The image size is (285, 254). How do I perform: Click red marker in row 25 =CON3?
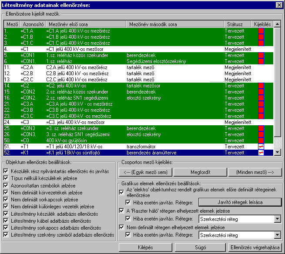(x=261, y=128)
